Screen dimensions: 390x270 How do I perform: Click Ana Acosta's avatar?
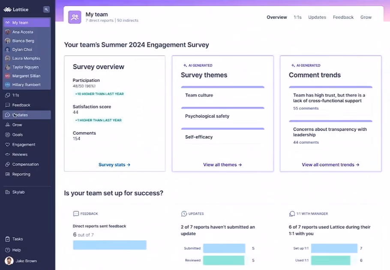pyautogui.click(x=8, y=32)
